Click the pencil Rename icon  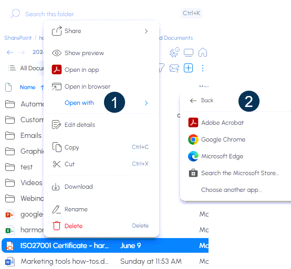[x=56, y=209]
